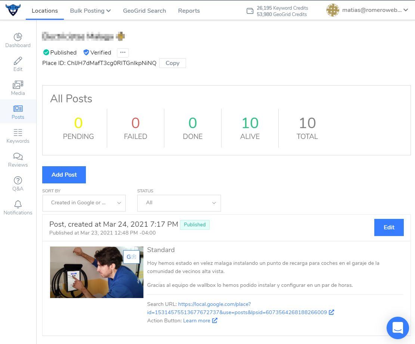Open the Reviews chat icon
The image size is (415, 344).
18,156
